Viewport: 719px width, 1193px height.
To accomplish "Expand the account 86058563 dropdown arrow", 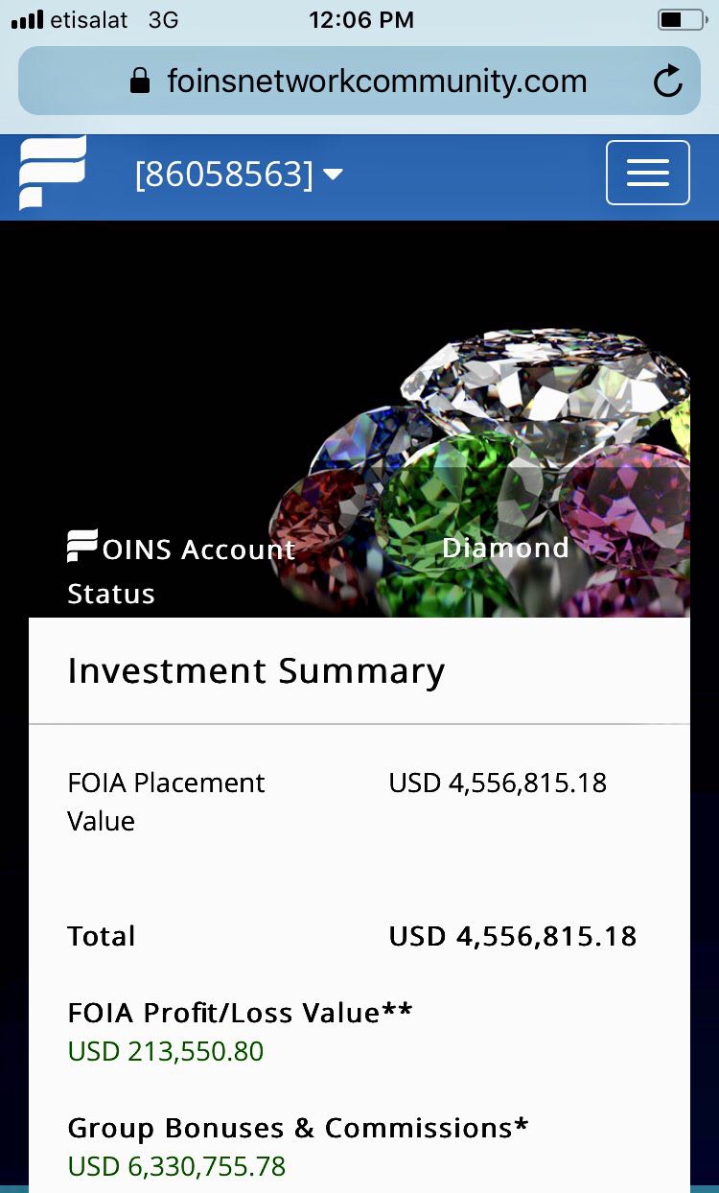I will pyautogui.click(x=333, y=175).
